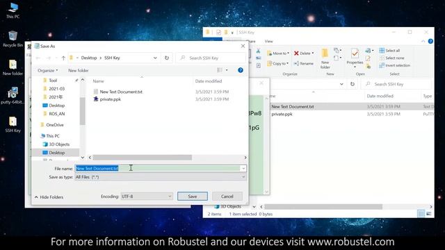The height and width of the screenshot is (250, 445).
Task: Select the putty-64bit installer desktop icon
Action: tap(13, 96)
